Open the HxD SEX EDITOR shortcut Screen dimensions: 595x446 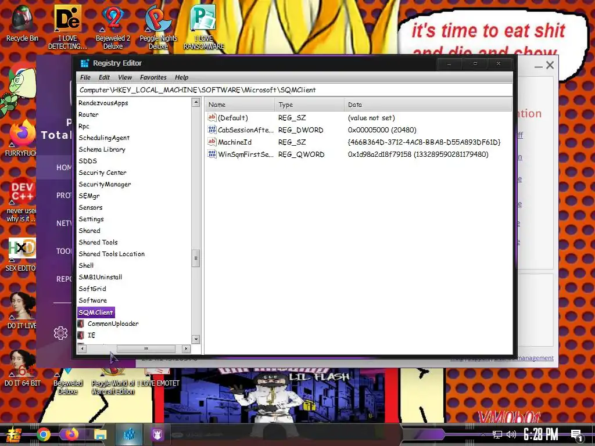pos(21,254)
